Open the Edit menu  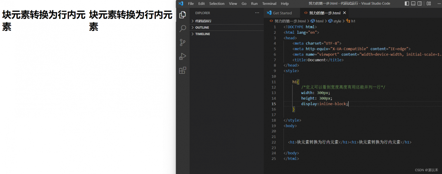pos(202,3)
